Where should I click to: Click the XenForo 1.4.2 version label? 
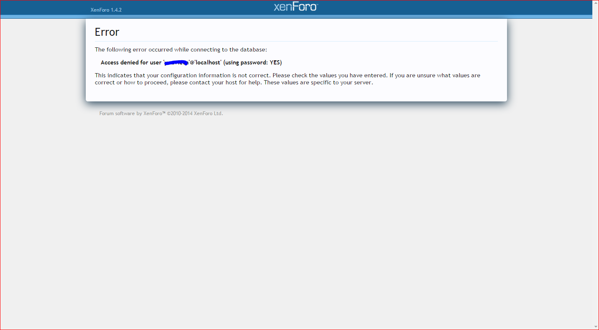tap(106, 10)
